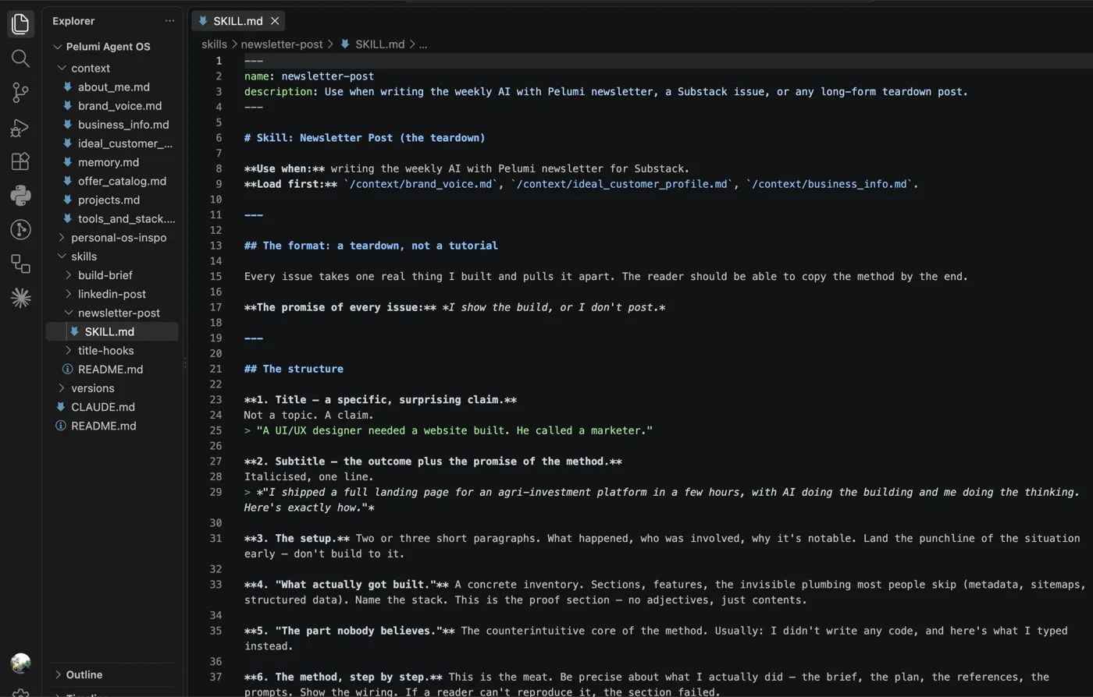Click the newsletter-post breadcrumb
Viewport: 1093px width, 697px height.
282,44
